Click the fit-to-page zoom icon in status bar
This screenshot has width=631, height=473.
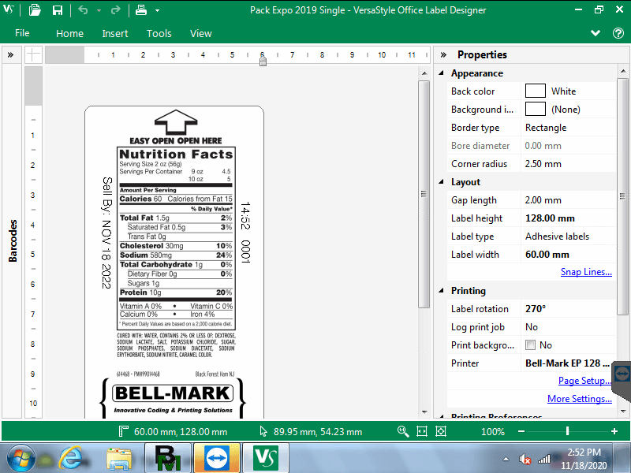tap(441, 431)
